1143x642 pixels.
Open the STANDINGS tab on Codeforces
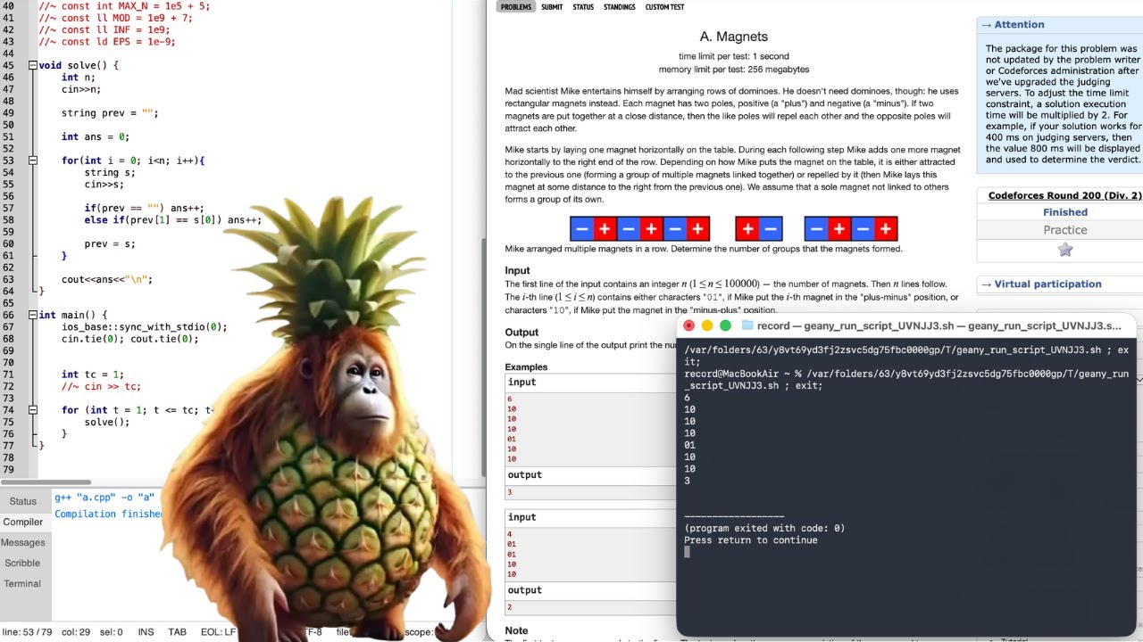[x=620, y=7]
